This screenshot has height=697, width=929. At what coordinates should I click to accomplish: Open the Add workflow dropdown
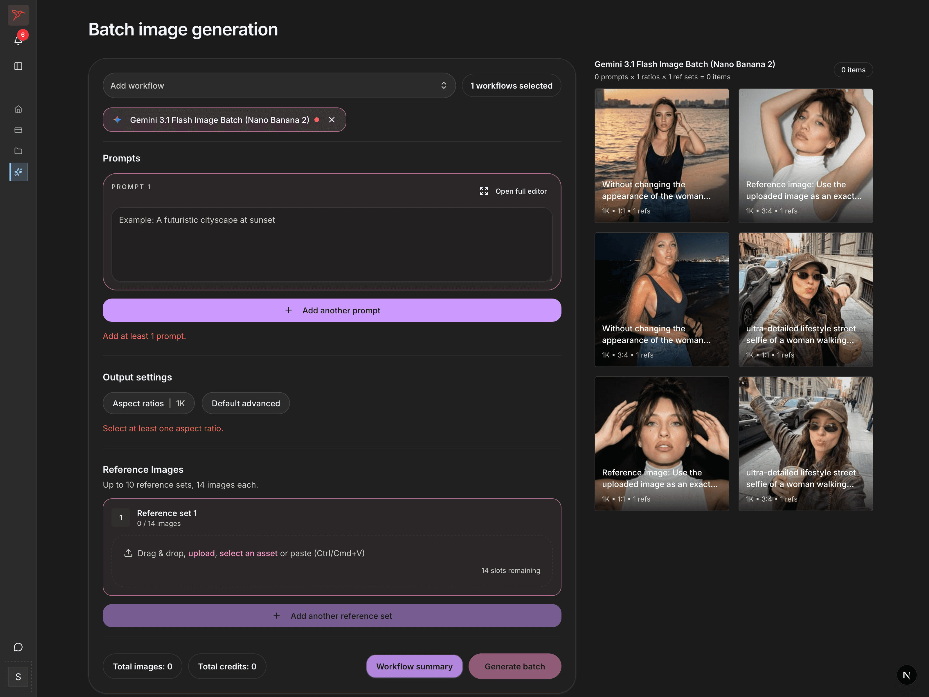click(279, 85)
